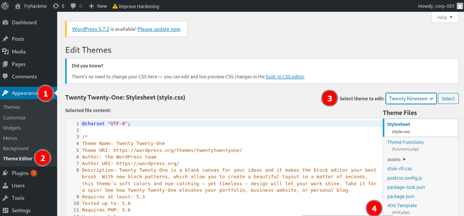Click the Plugins update badge showing 1
The width and height of the screenshot is (464, 216).
[34, 173]
